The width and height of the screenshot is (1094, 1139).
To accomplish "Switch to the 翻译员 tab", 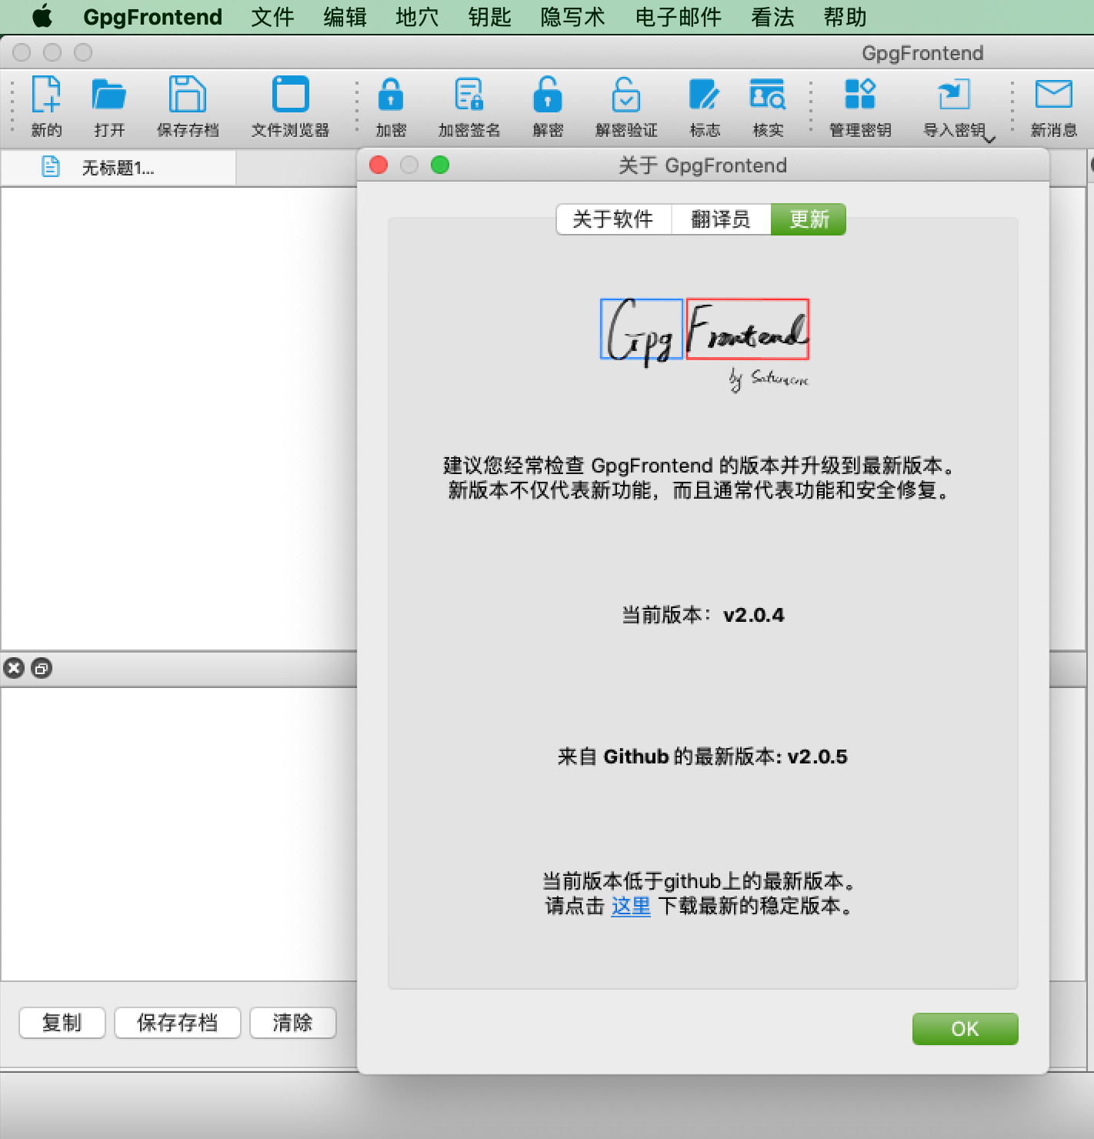I will 721,219.
